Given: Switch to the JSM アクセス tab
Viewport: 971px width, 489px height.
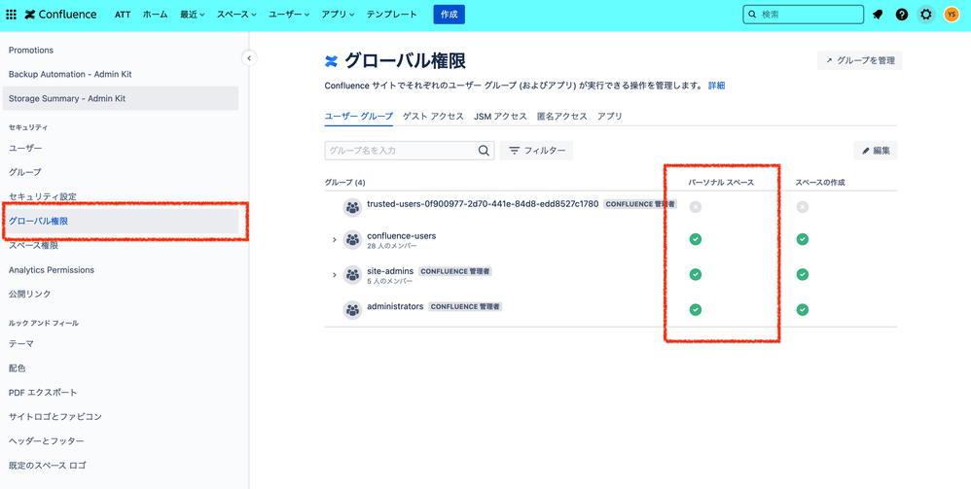Looking at the screenshot, I should [x=500, y=116].
